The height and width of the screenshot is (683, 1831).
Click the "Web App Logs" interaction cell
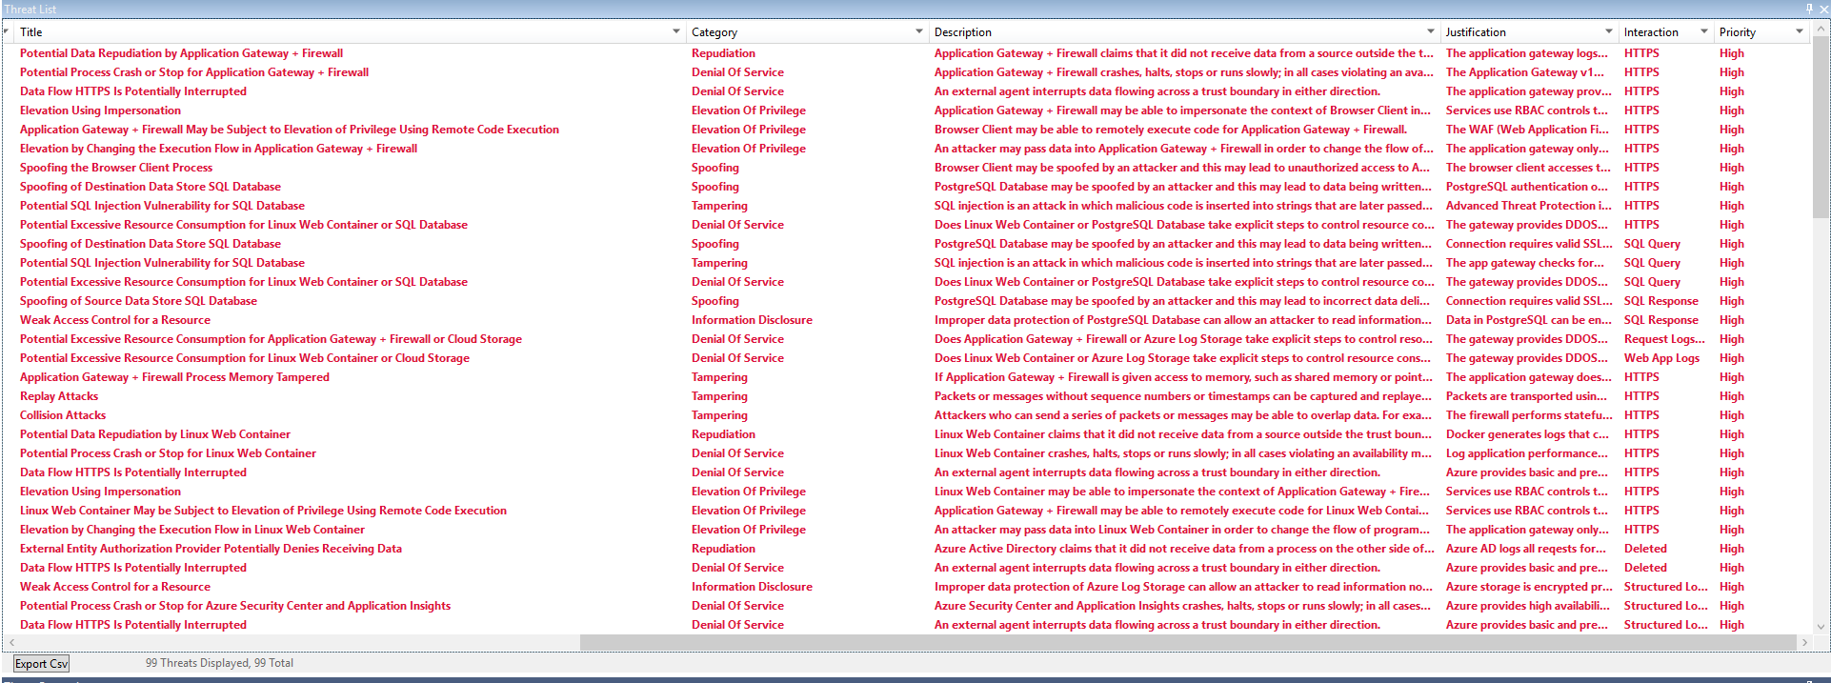[x=1661, y=358]
